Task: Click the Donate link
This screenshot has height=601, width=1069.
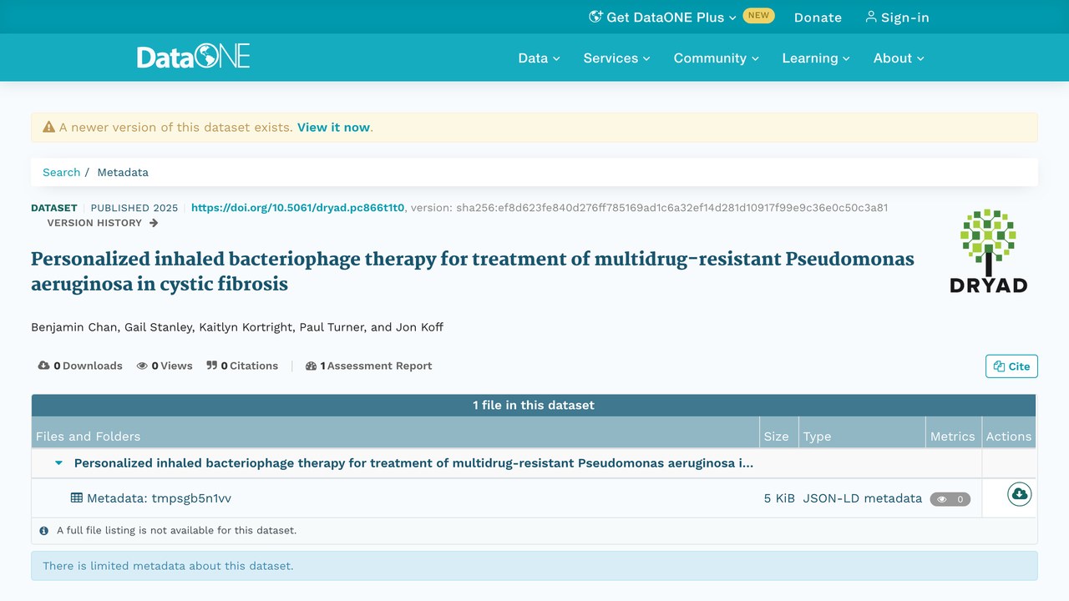Action: click(818, 18)
